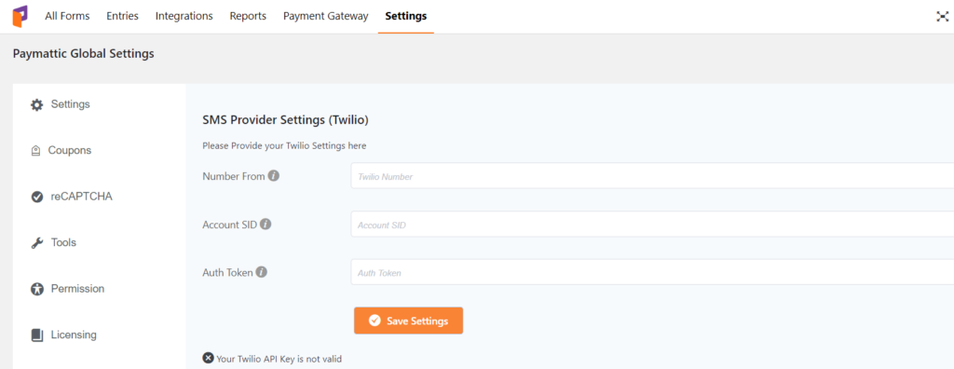This screenshot has height=369, width=954.
Task: Show info tooltip for Number From
Action: 274,176
